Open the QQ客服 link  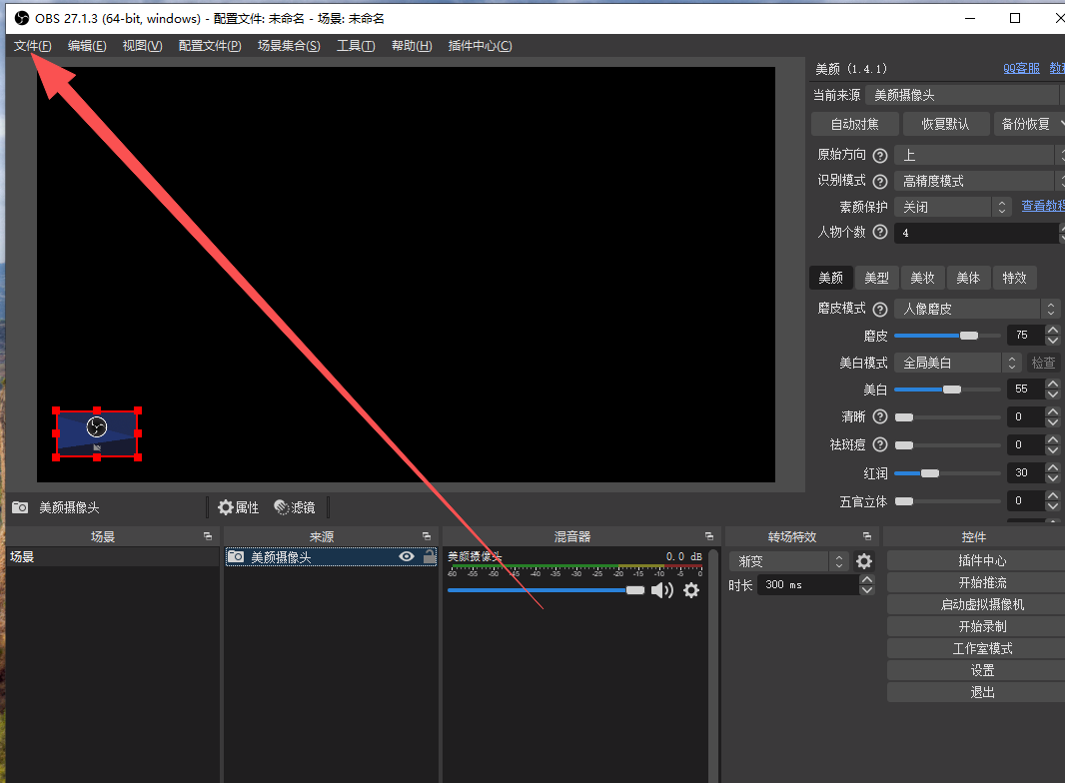[1021, 68]
